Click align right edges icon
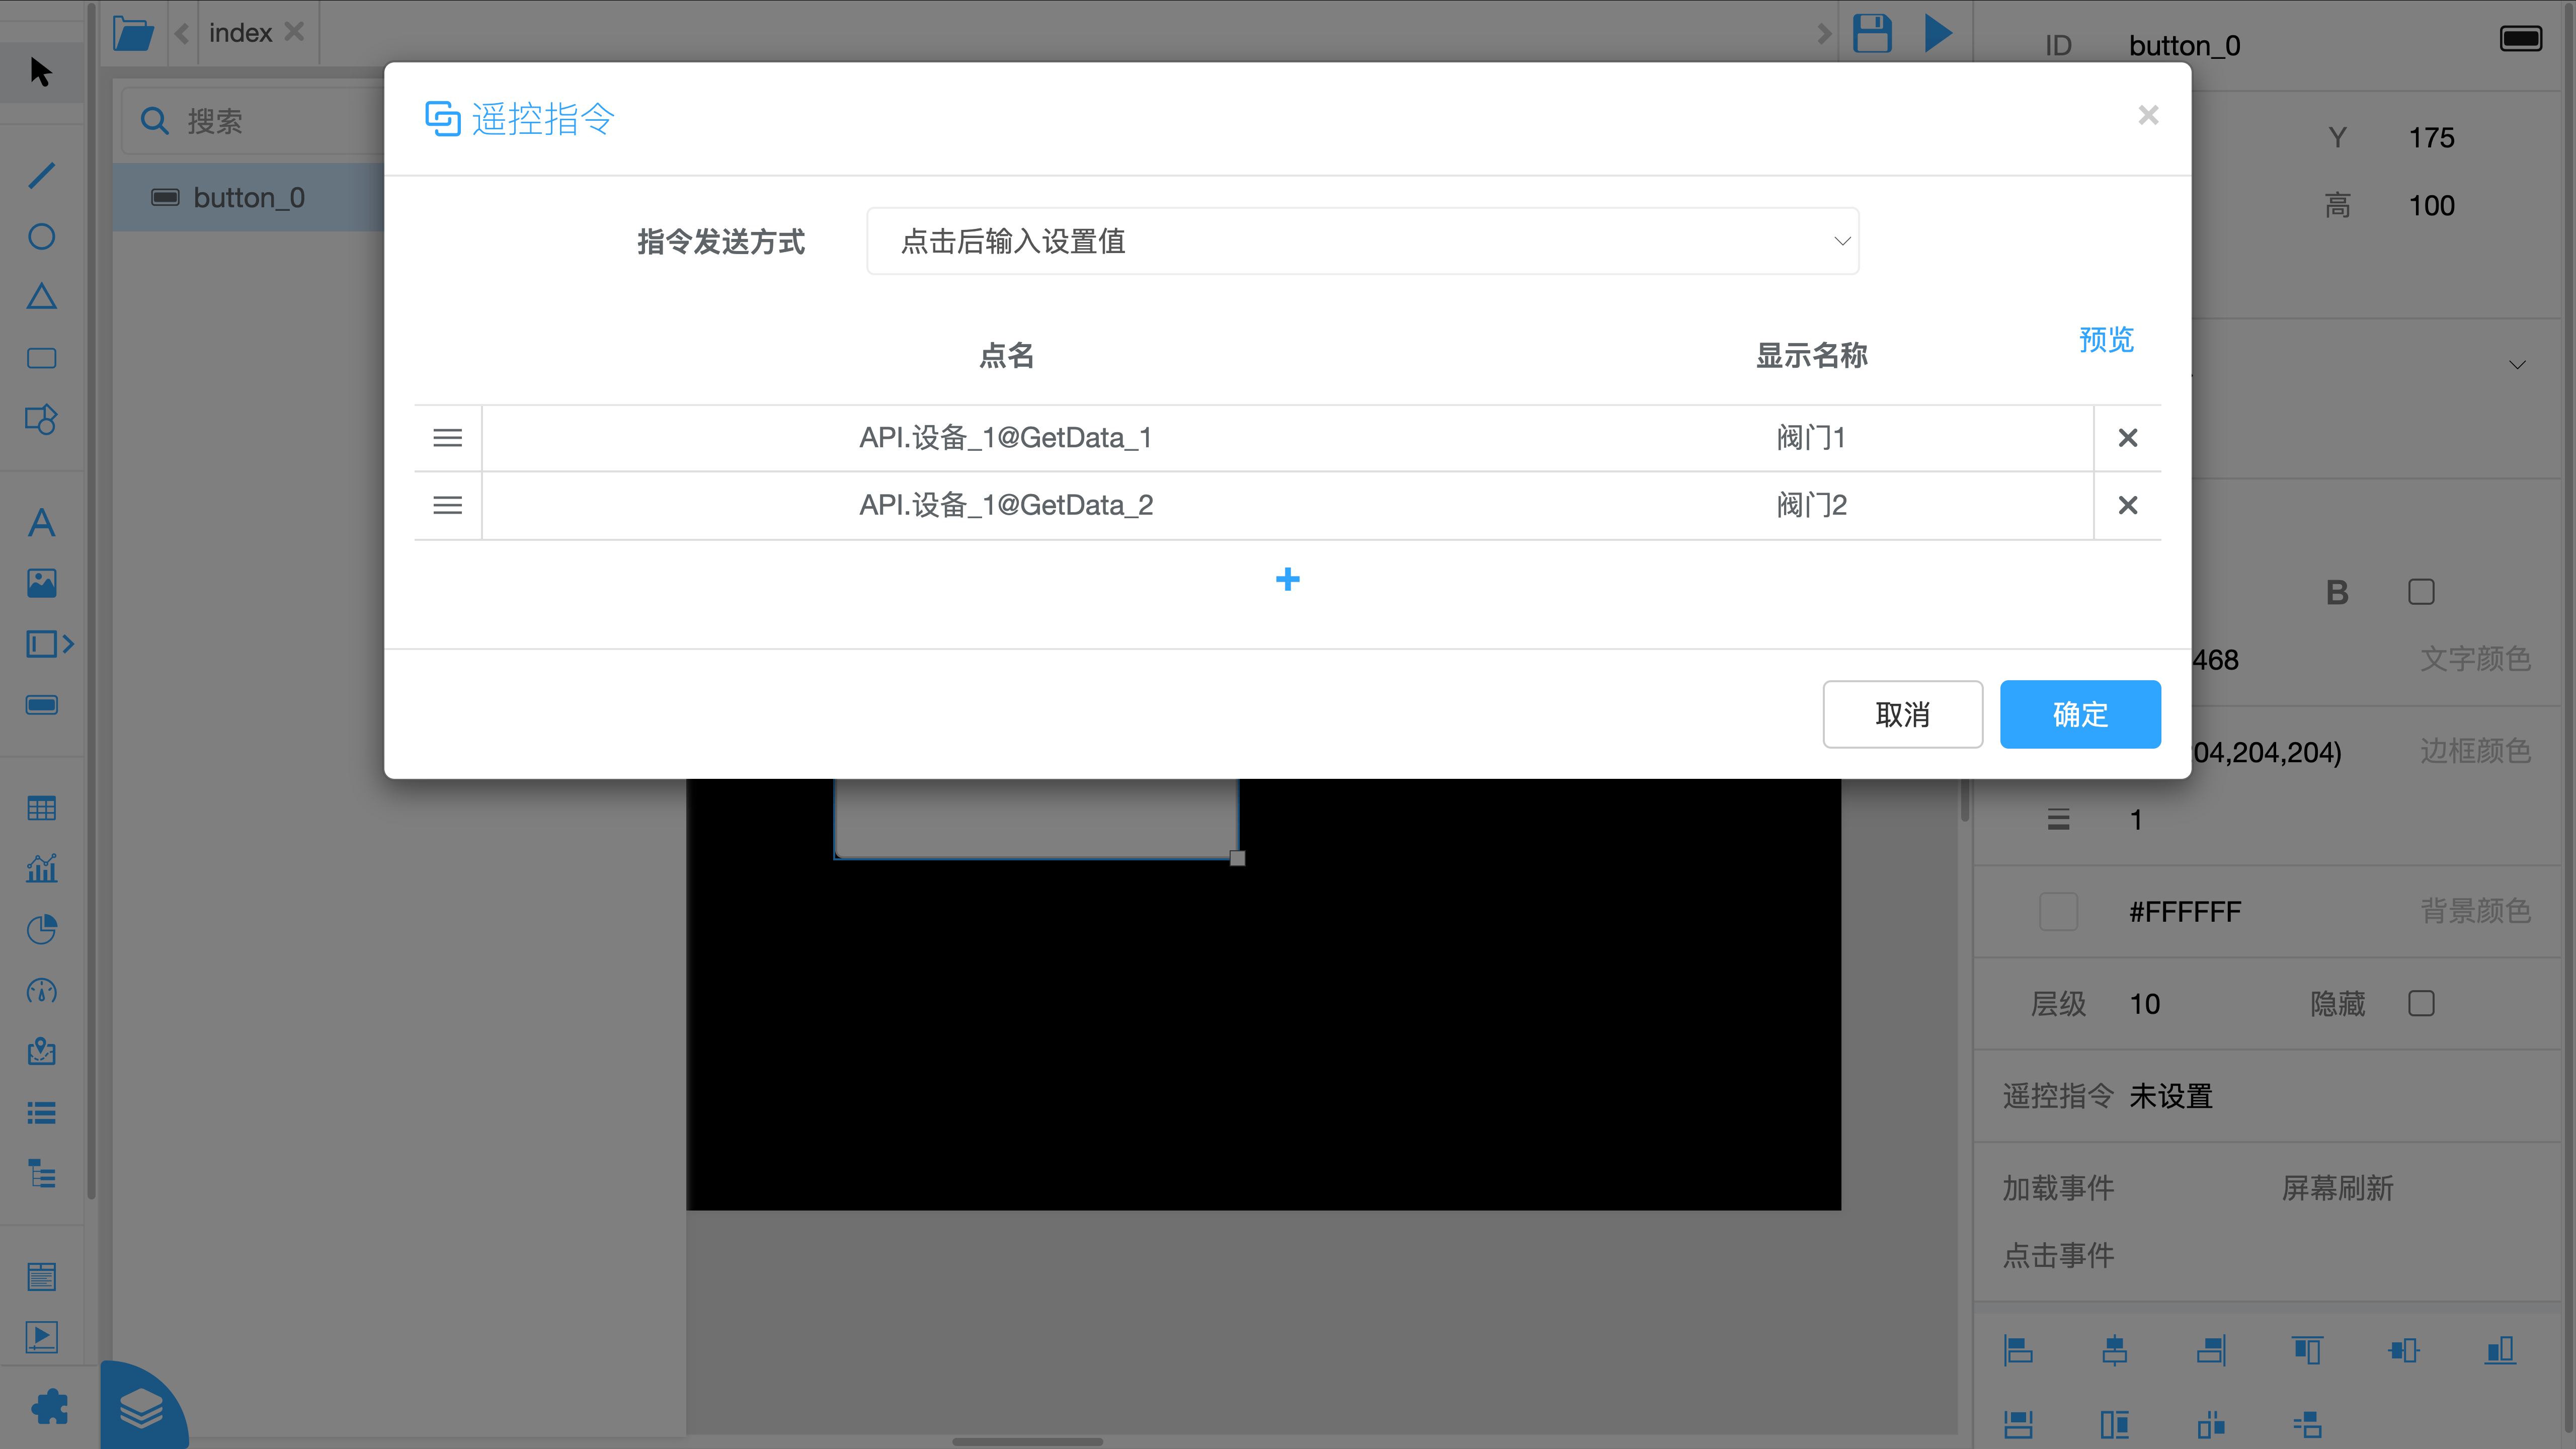 (x=2211, y=1350)
